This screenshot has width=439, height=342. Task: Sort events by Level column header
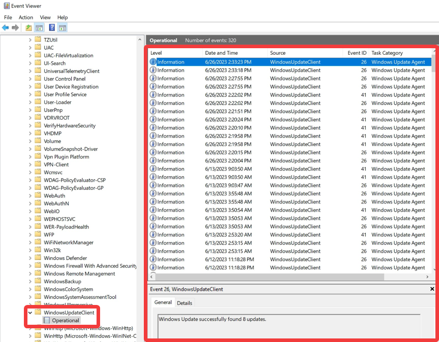[x=175, y=53]
